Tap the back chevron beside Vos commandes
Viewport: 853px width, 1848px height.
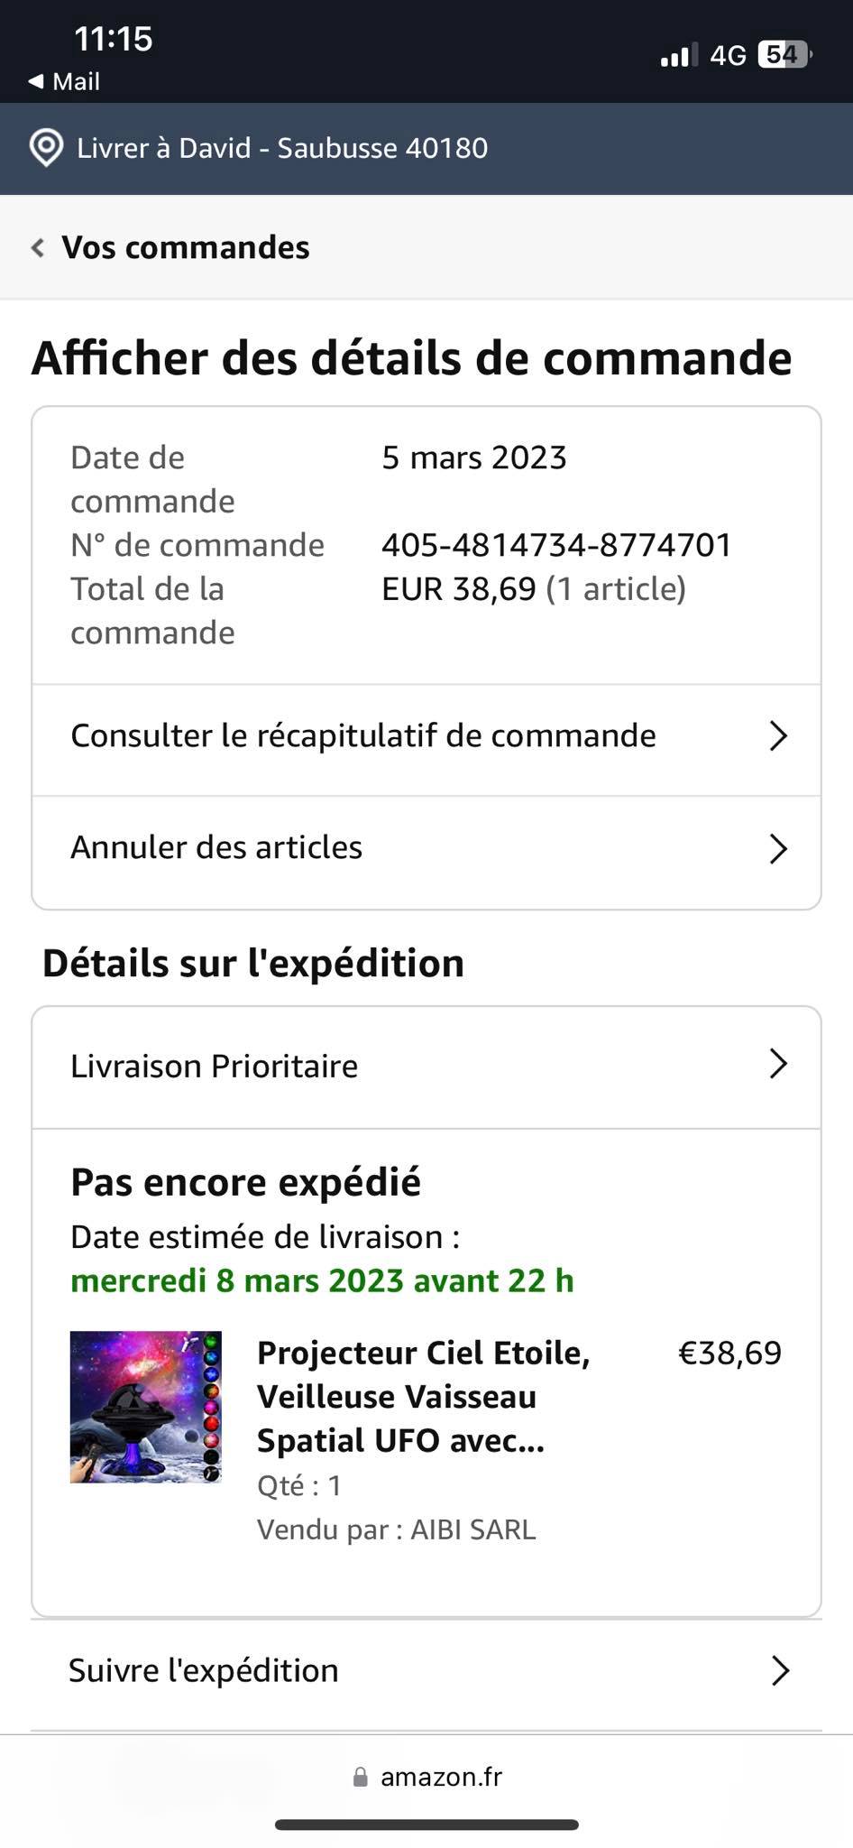point(38,247)
